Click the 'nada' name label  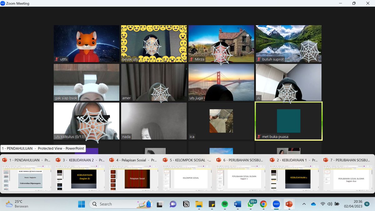[x=127, y=137]
